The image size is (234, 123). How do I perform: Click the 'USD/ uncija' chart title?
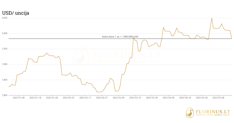point(16,13)
